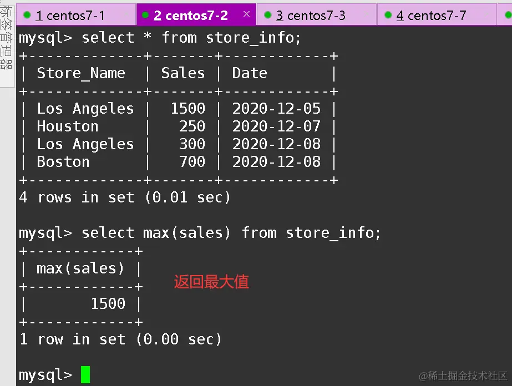This screenshot has height=386, width=512.
Task: Click the date 2020-12-07
Action: pos(277,126)
